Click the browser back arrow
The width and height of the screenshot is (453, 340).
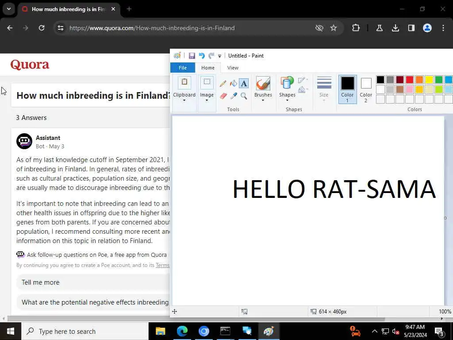(x=10, y=28)
